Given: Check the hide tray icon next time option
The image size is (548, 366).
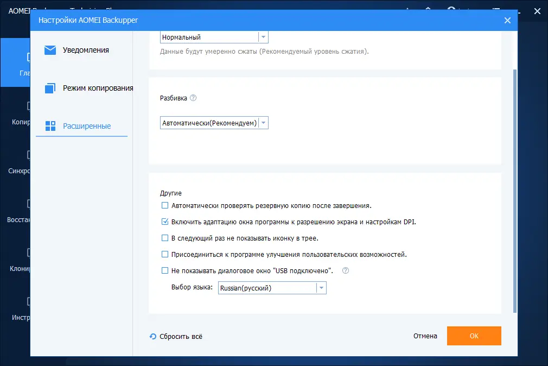Looking at the screenshot, I should coord(165,238).
